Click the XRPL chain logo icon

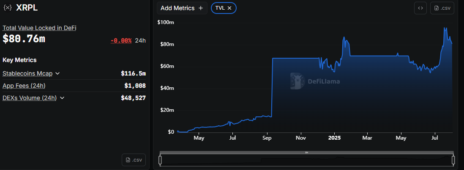[8, 8]
